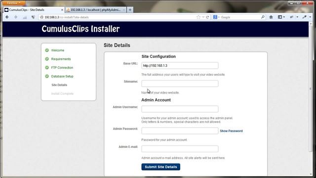The height and width of the screenshot is (178, 316).
Task: Click the page vertical scrollbar
Action: click(311, 89)
